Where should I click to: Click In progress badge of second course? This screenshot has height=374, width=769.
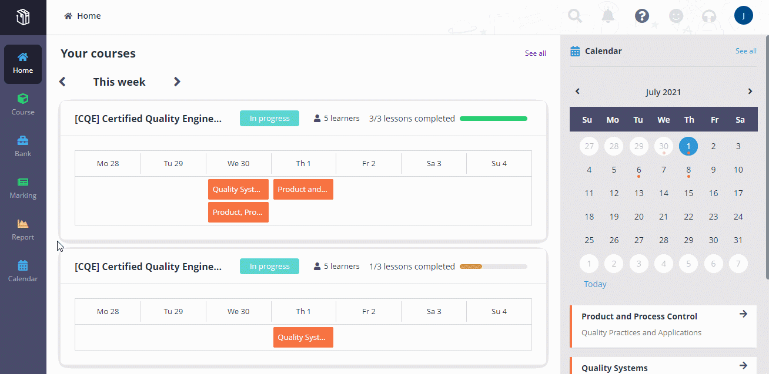pyautogui.click(x=269, y=267)
